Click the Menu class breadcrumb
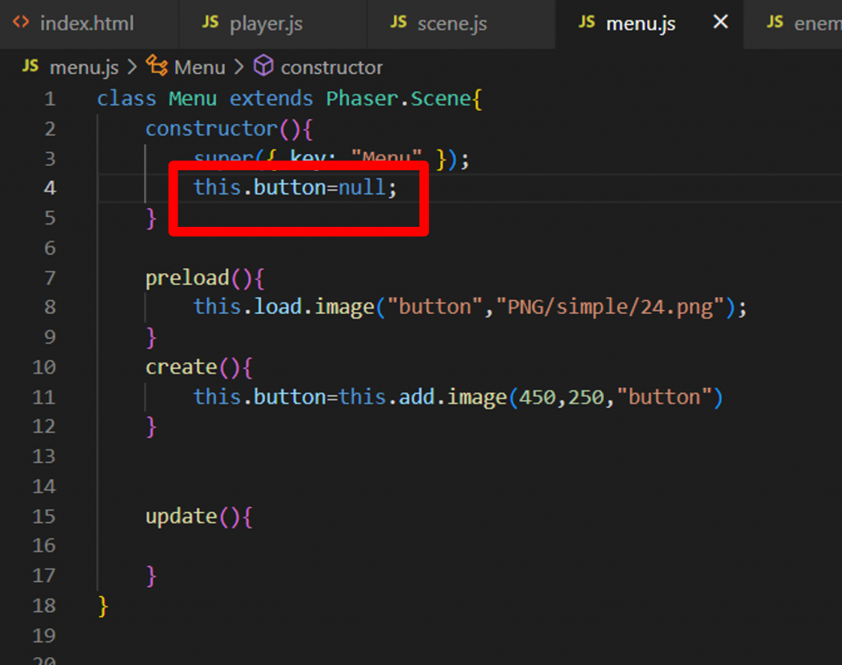 200,67
